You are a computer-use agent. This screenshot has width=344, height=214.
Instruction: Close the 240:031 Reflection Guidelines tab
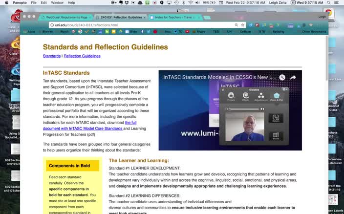click(x=144, y=17)
